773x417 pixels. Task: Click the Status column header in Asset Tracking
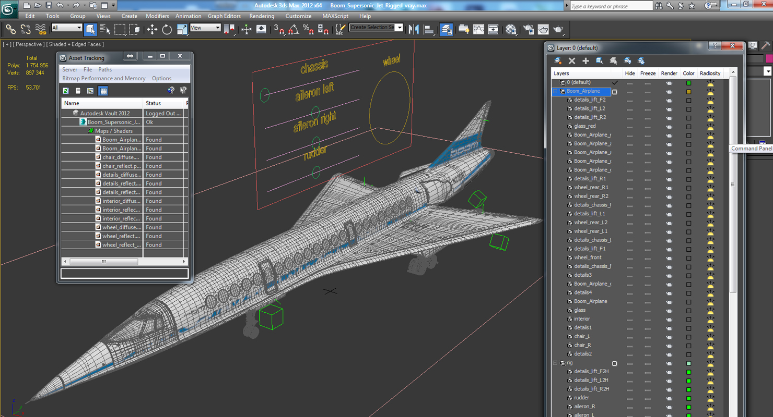(164, 103)
